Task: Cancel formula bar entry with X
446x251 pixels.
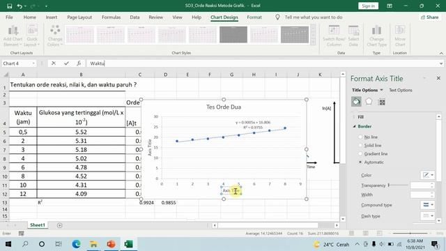Action: (x=54, y=63)
